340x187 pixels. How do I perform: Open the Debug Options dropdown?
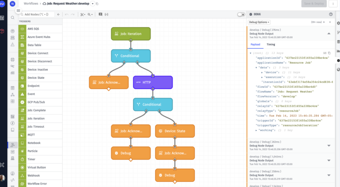259,22
